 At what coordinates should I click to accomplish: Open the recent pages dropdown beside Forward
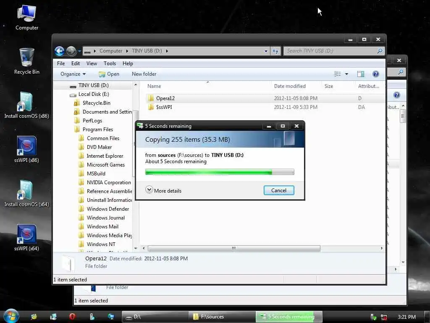[79, 51]
